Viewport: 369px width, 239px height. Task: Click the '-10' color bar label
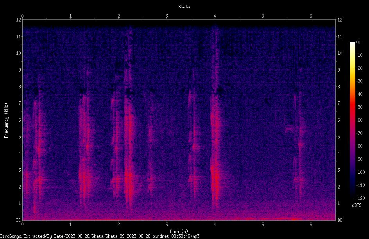(359, 55)
